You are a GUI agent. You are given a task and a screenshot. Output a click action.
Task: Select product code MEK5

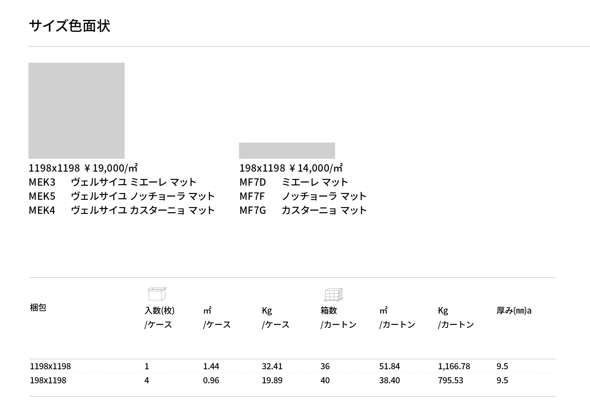(x=42, y=196)
